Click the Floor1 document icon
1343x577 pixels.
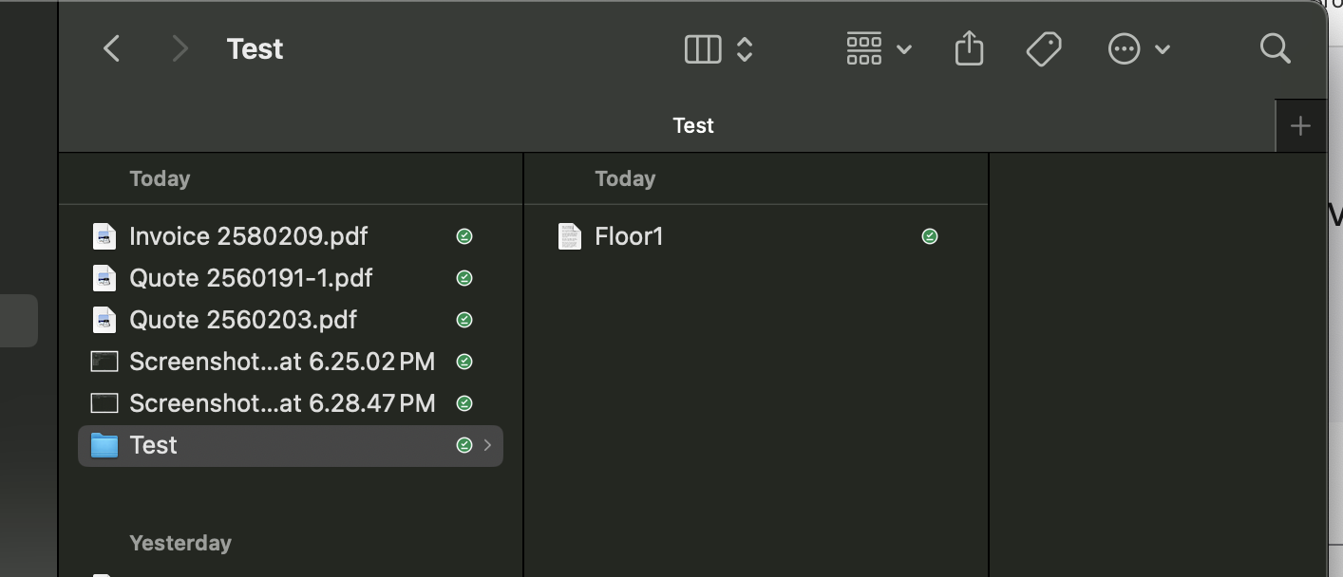pyautogui.click(x=570, y=236)
